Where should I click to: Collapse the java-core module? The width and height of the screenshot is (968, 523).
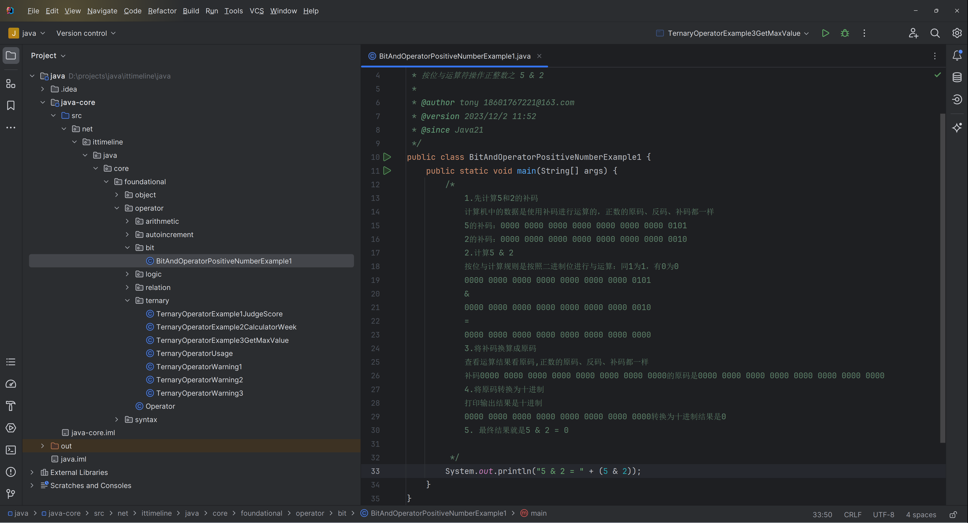click(x=43, y=102)
